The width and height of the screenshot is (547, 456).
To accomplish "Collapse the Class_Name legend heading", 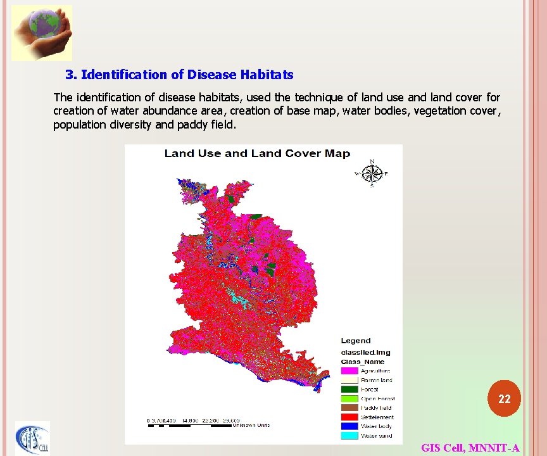I will (363, 361).
